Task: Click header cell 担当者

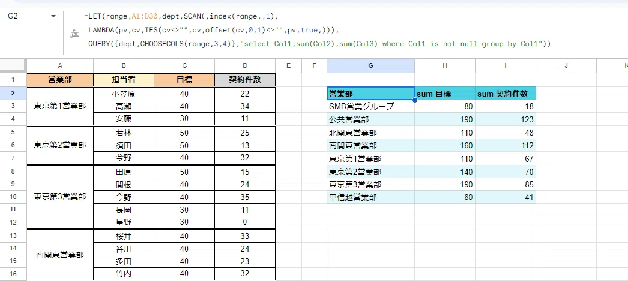Action: (124, 80)
